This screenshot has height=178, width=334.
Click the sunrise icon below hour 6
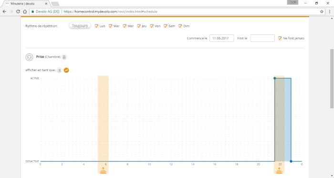point(103,170)
